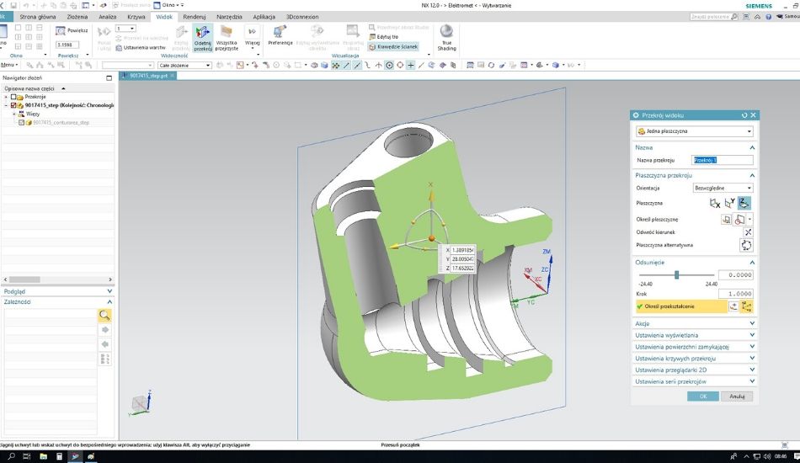
Task: Set section plane to Y axis
Action: click(729, 203)
